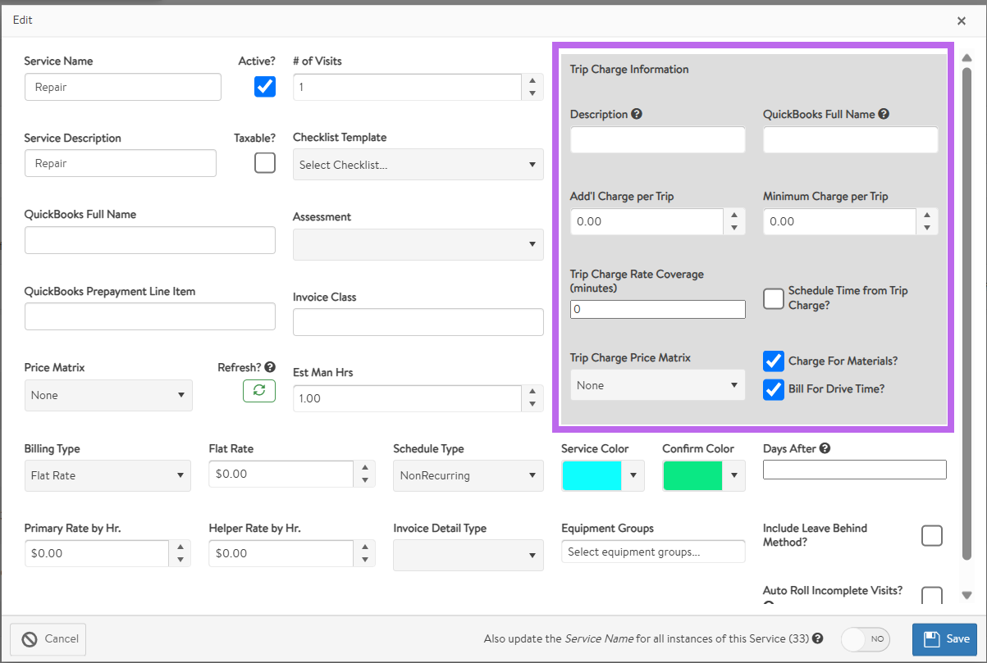
Task: Click help icon beside Service instances count
Action: 818,638
